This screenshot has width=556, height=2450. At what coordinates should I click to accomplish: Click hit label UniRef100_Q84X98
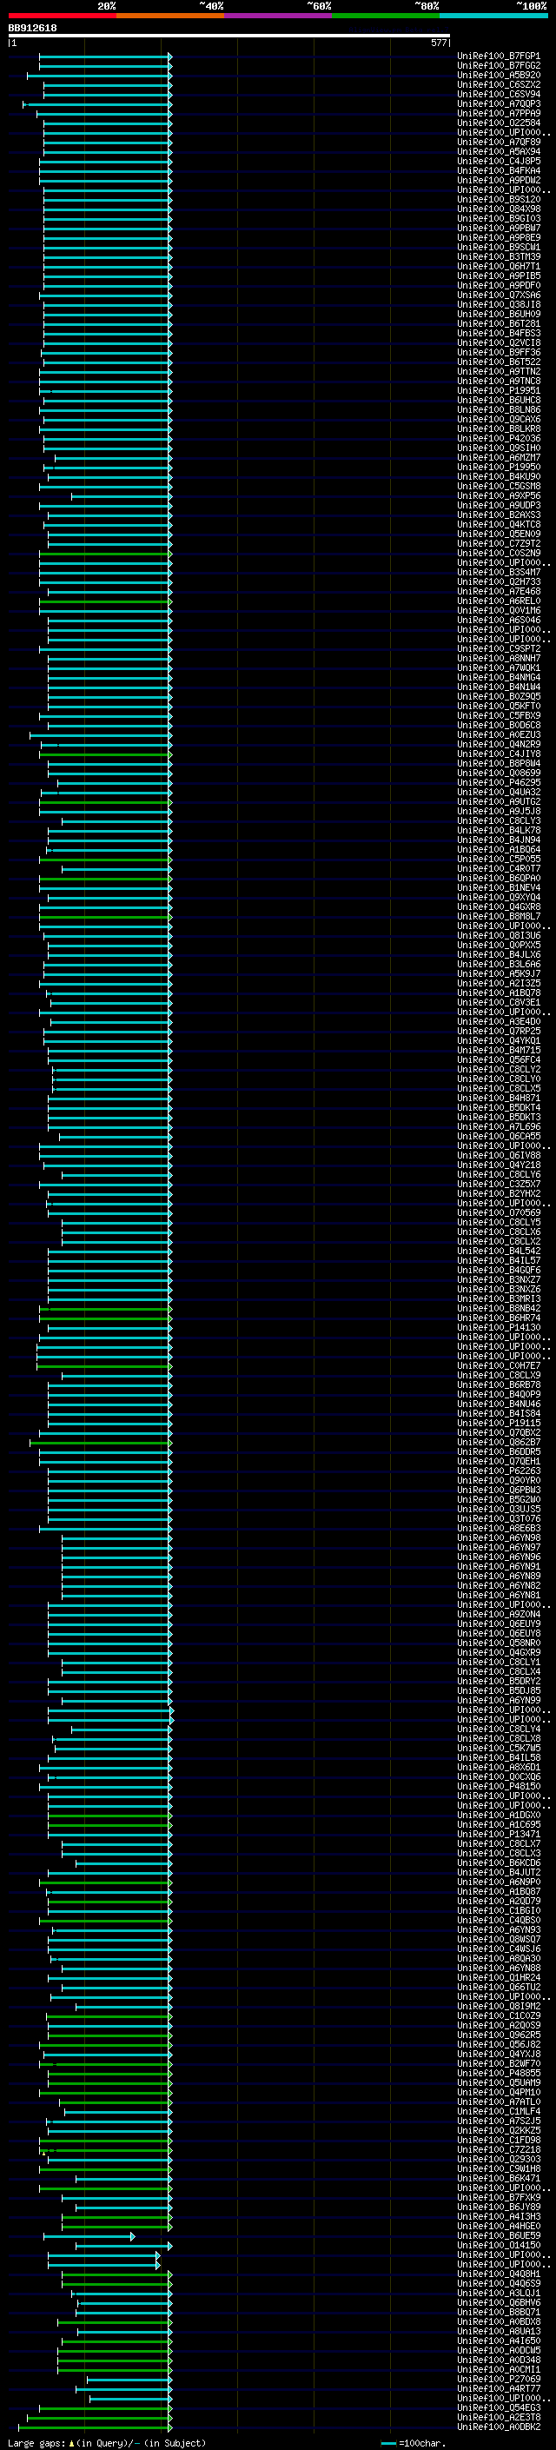coord(498,209)
